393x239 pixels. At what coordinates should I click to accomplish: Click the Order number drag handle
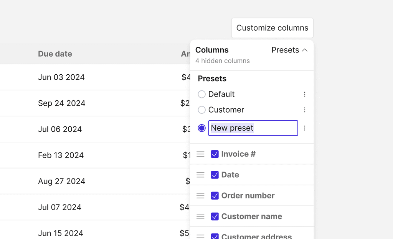[200, 196]
